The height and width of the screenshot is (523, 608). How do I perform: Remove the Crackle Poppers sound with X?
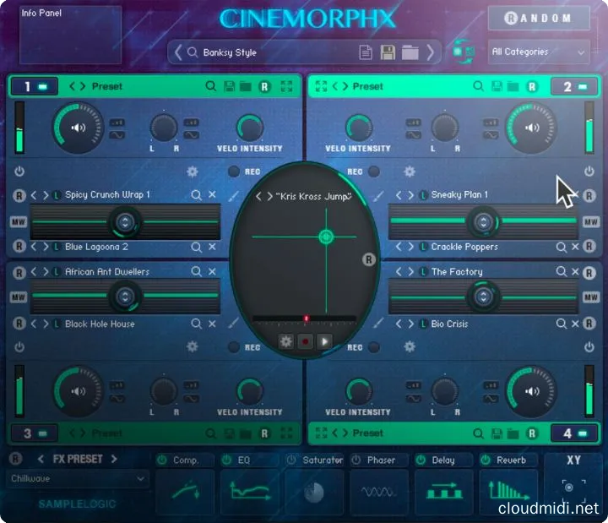pyautogui.click(x=576, y=247)
